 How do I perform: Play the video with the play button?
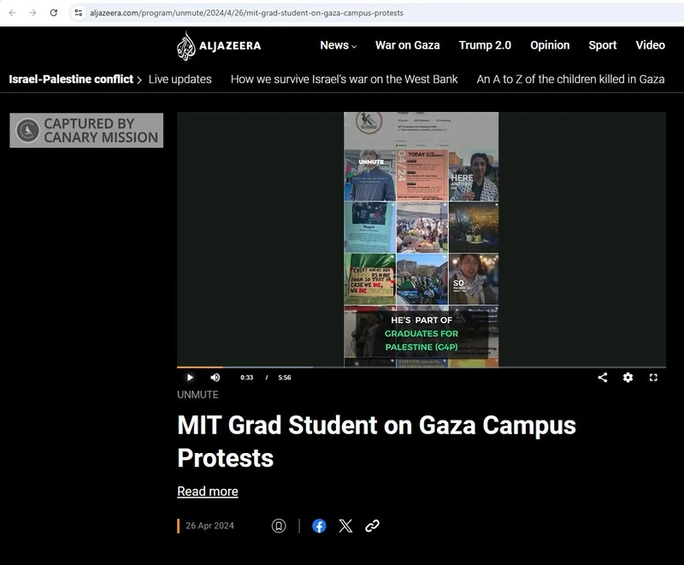point(189,377)
